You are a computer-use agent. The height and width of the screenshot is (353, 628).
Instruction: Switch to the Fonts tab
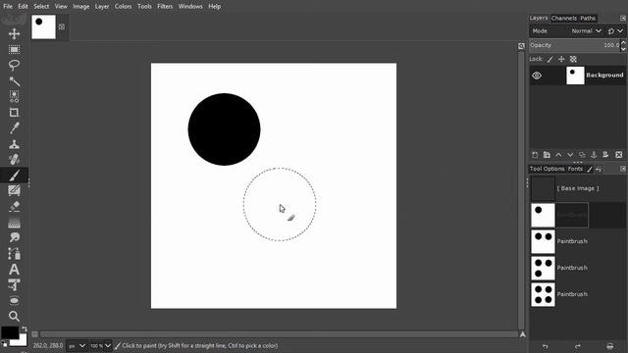[575, 169]
